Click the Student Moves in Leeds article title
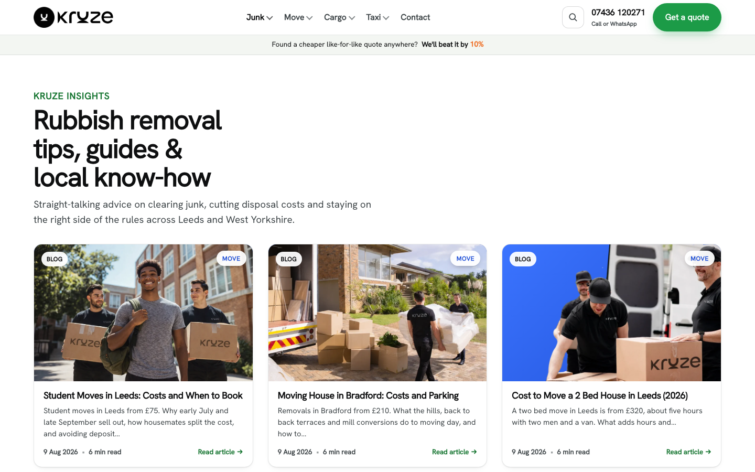755x472 pixels. coord(143,395)
